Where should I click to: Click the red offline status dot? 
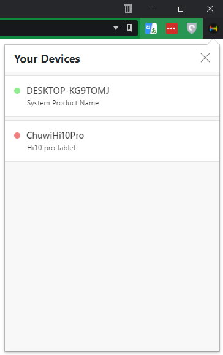[17, 136]
